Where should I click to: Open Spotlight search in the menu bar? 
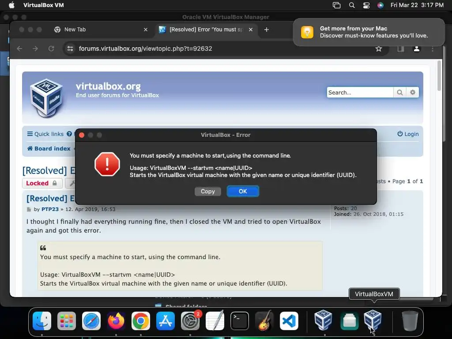coord(352,5)
